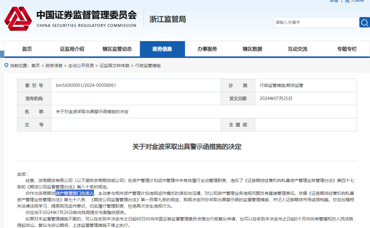Click the highlighted text 资产管理部门负责人

(75, 193)
